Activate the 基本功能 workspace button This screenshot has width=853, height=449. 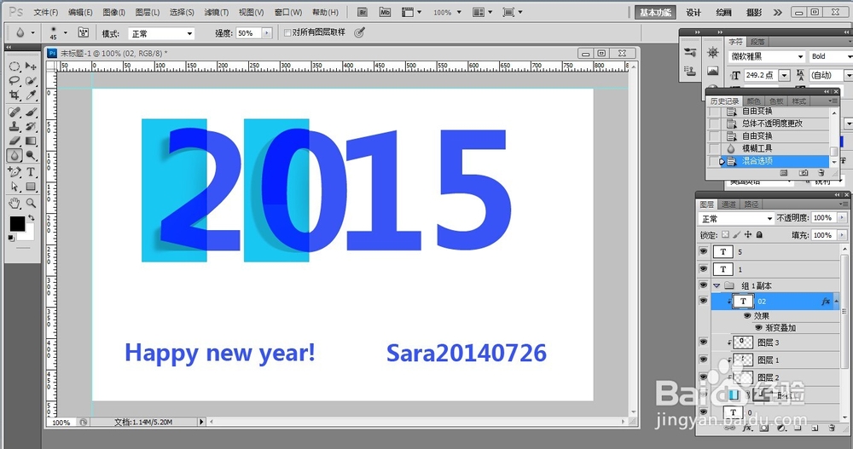(655, 12)
